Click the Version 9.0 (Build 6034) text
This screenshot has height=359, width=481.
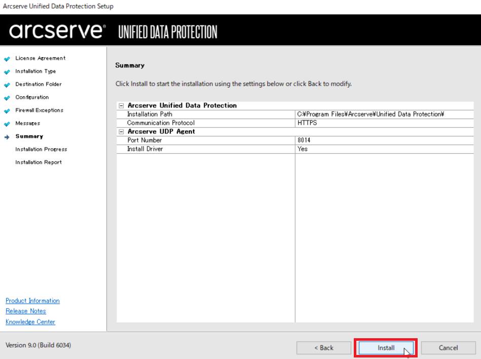click(x=39, y=345)
